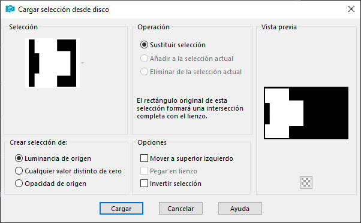Viewport: 361px width, 223px height.
Task: Close the Cargar selección desde disco dialog
Action: [351, 9]
